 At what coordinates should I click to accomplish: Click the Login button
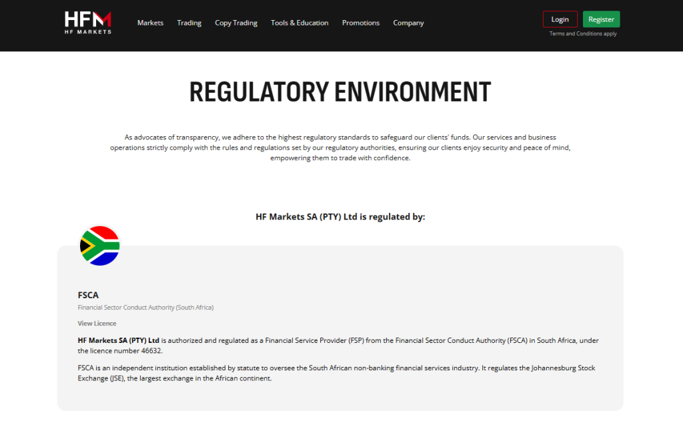point(560,19)
